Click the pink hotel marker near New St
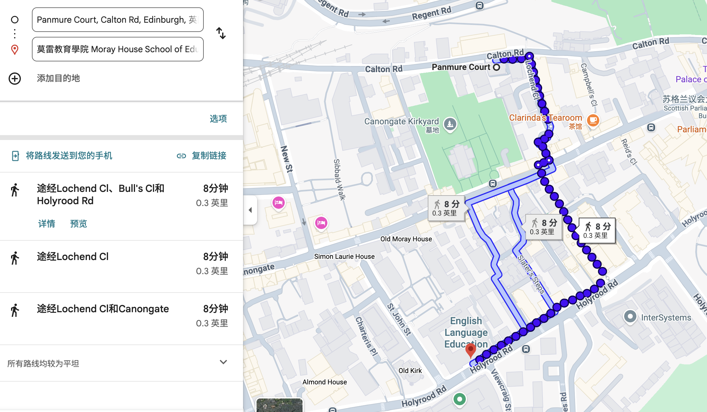Viewport: 707px width, 412px height. (x=279, y=203)
